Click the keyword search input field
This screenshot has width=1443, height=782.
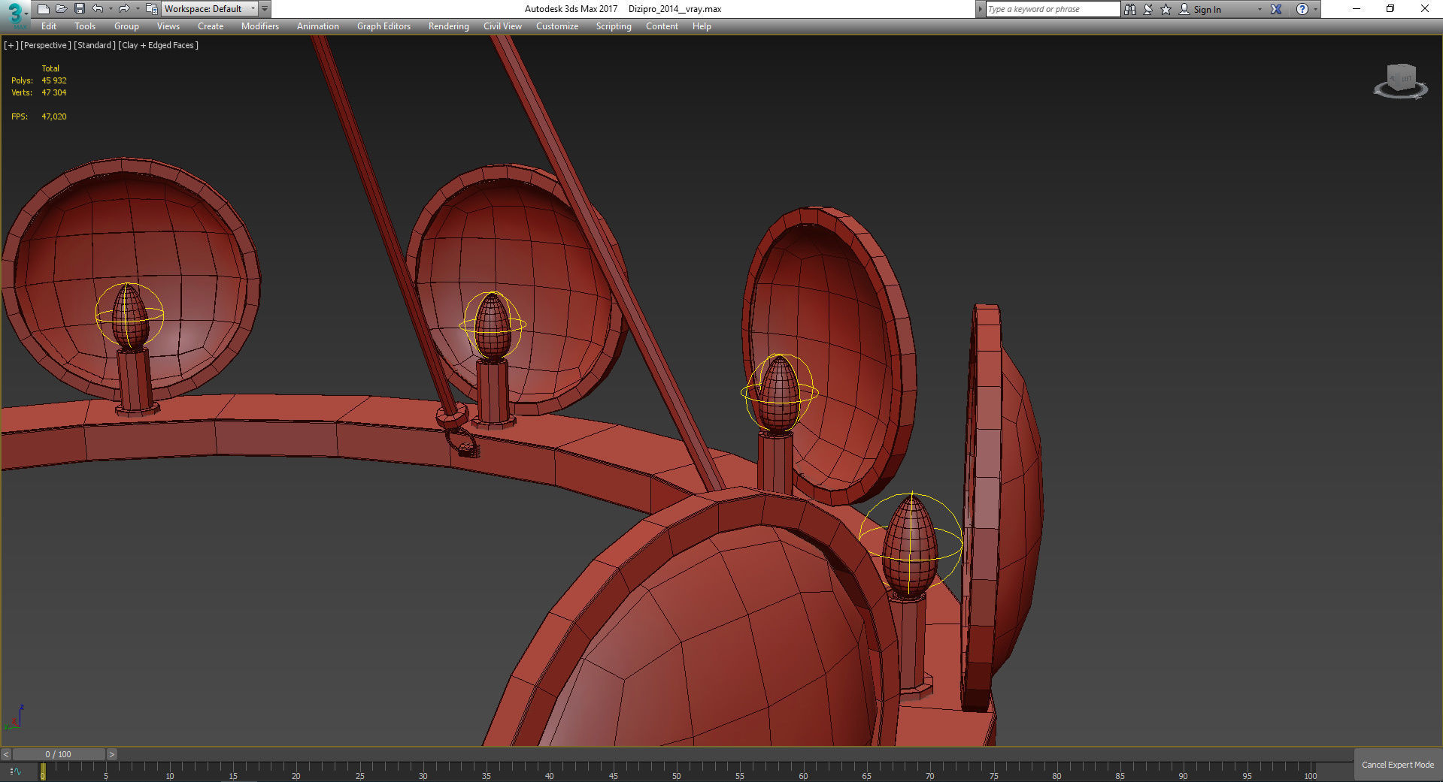point(1052,9)
